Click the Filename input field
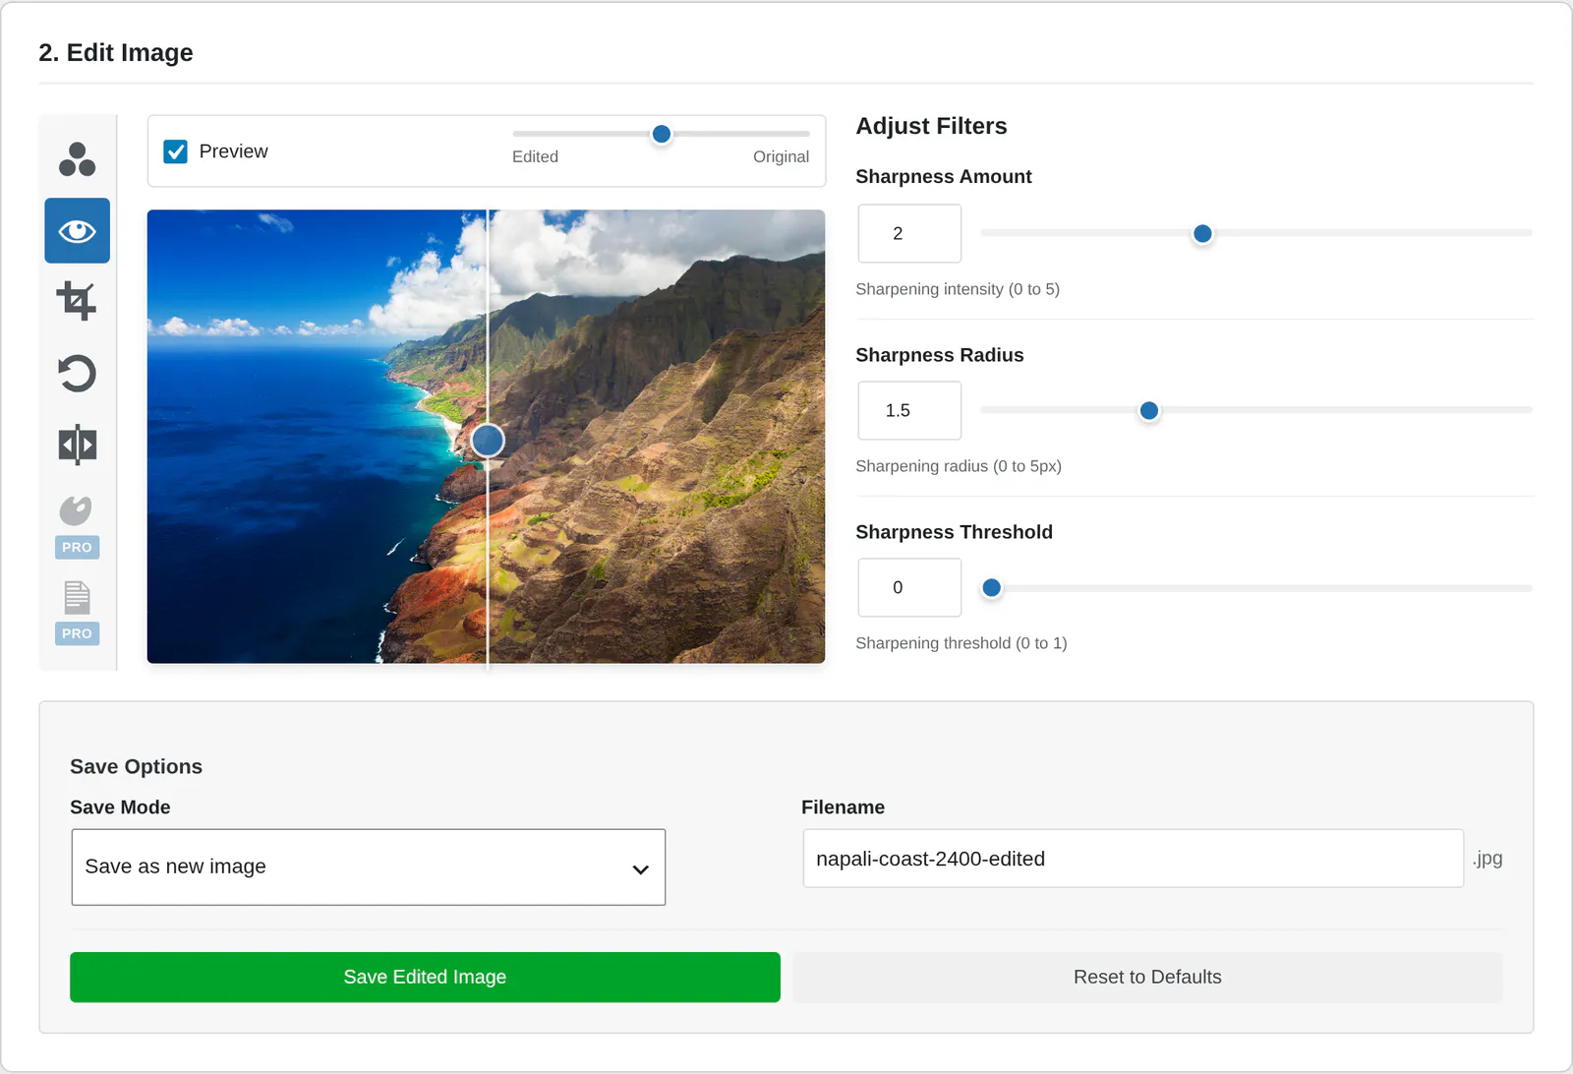This screenshot has width=1573, height=1074. tap(1133, 859)
